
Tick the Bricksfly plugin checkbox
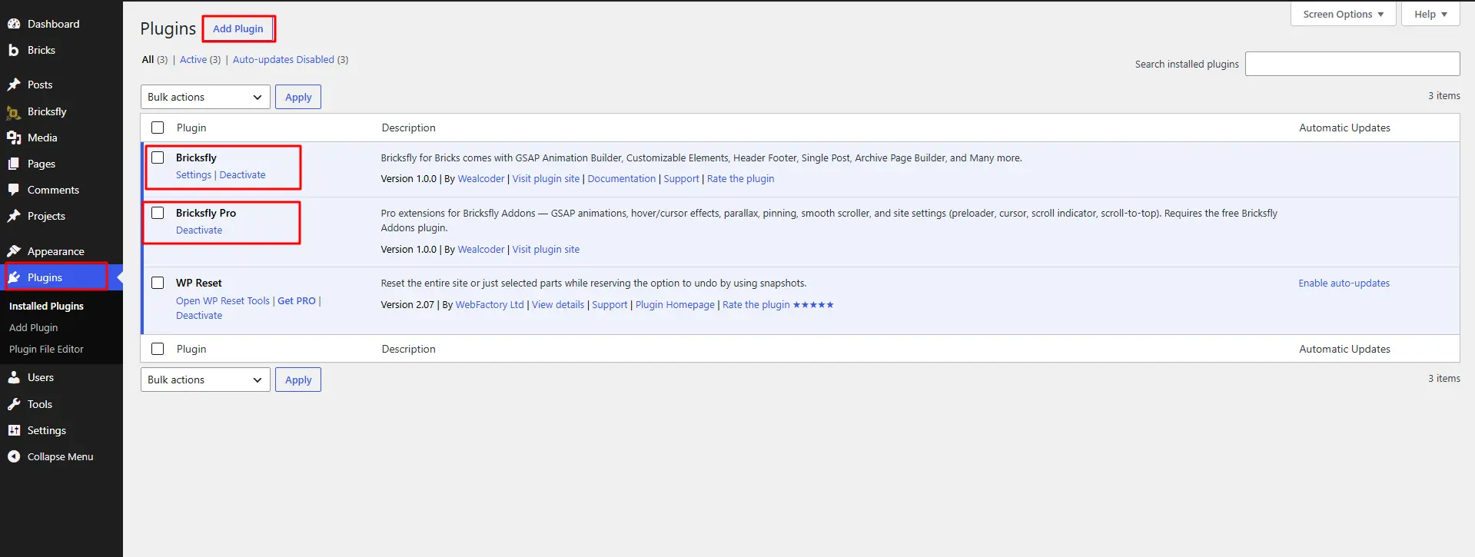pyautogui.click(x=158, y=157)
